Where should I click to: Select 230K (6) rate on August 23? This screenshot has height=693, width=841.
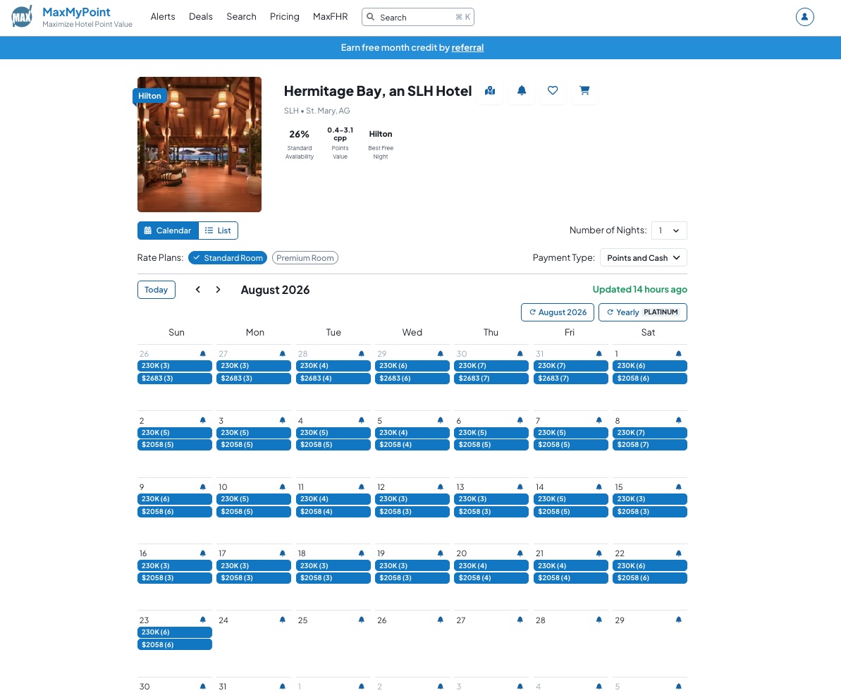tap(174, 632)
